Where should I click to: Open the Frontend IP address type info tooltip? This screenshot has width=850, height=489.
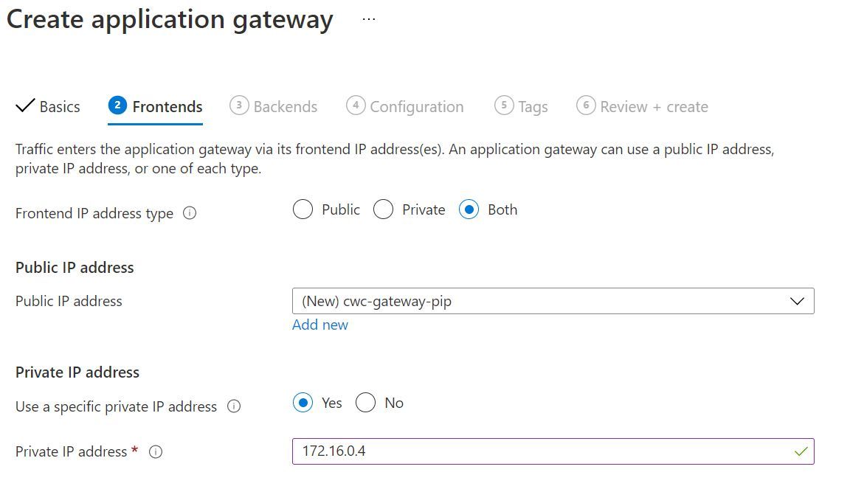point(190,213)
